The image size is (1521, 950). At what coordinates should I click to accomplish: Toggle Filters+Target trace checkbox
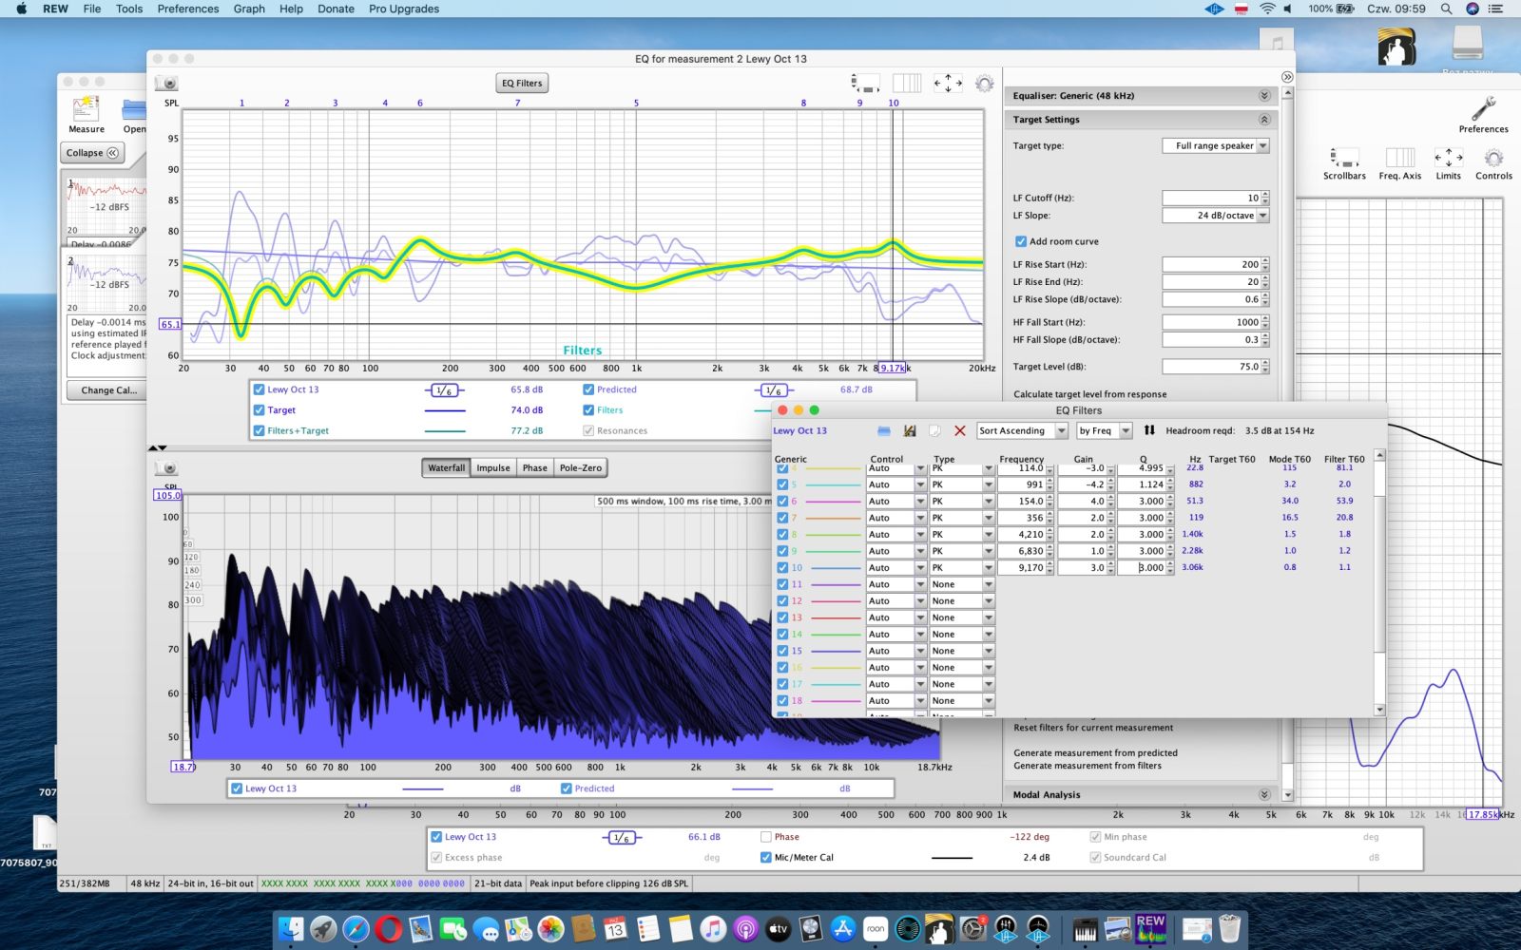[x=259, y=430]
